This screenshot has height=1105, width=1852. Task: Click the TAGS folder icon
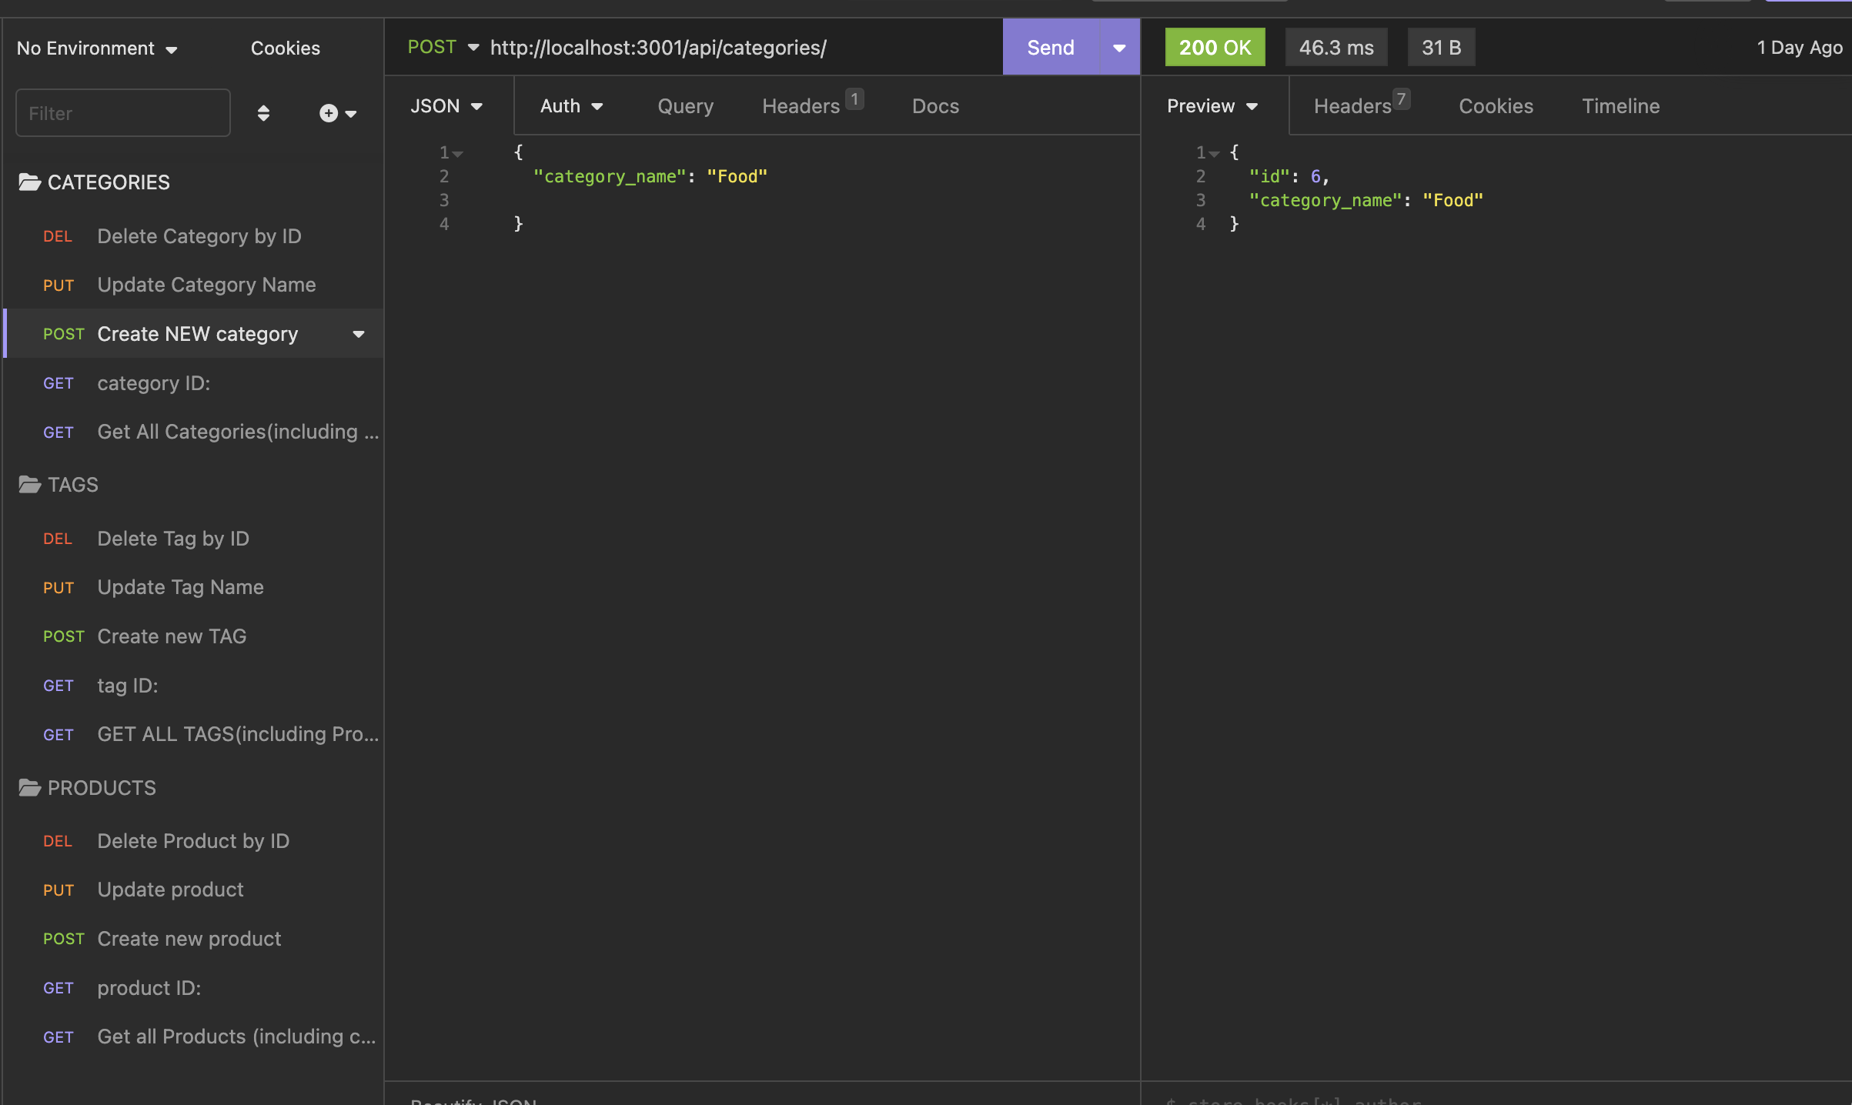[x=29, y=485]
